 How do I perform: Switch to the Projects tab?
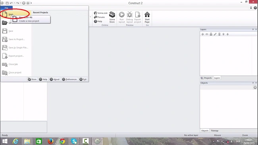point(206,78)
